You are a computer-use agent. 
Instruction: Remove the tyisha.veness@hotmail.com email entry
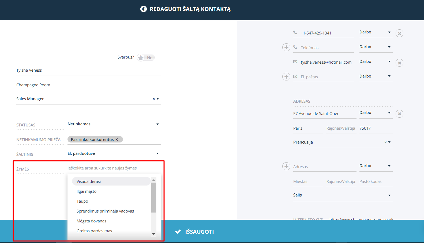tap(399, 63)
